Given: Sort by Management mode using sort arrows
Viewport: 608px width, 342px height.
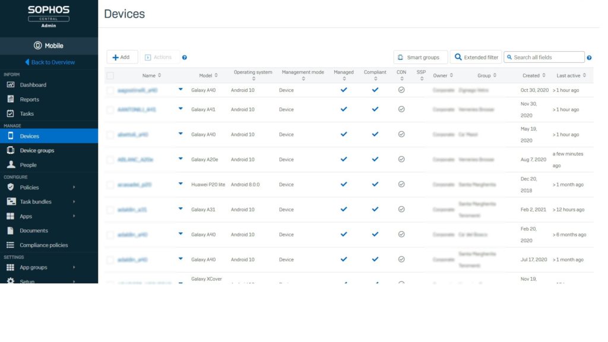Looking at the screenshot, I should (303, 79).
